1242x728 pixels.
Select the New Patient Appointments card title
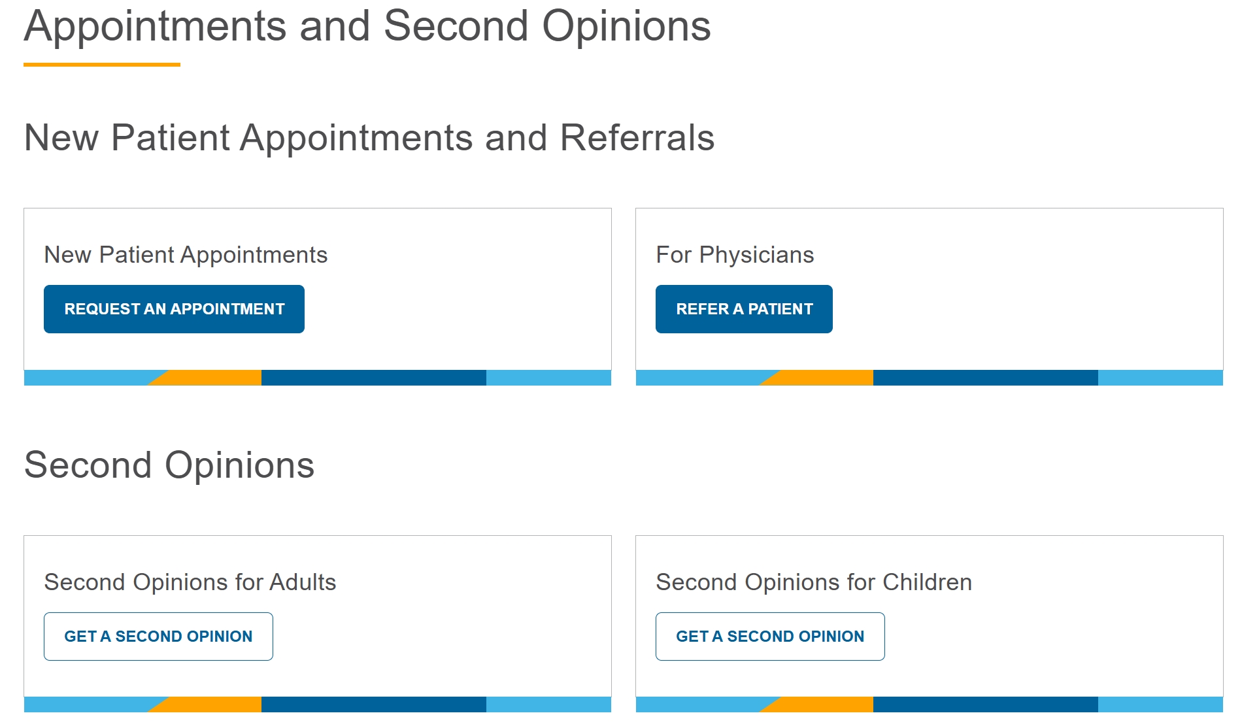tap(186, 255)
